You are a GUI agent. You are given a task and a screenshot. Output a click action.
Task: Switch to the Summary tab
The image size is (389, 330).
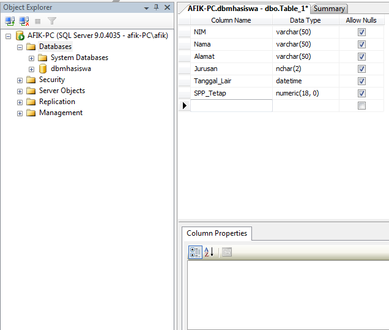click(x=329, y=9)
